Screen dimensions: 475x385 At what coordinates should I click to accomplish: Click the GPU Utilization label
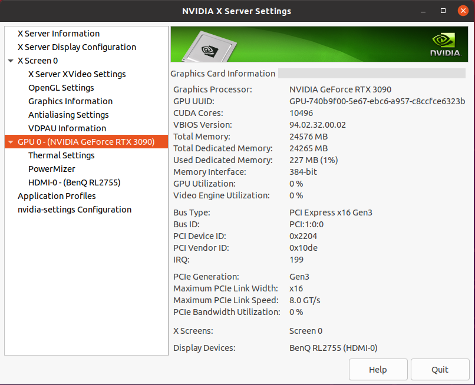[204, 184]
